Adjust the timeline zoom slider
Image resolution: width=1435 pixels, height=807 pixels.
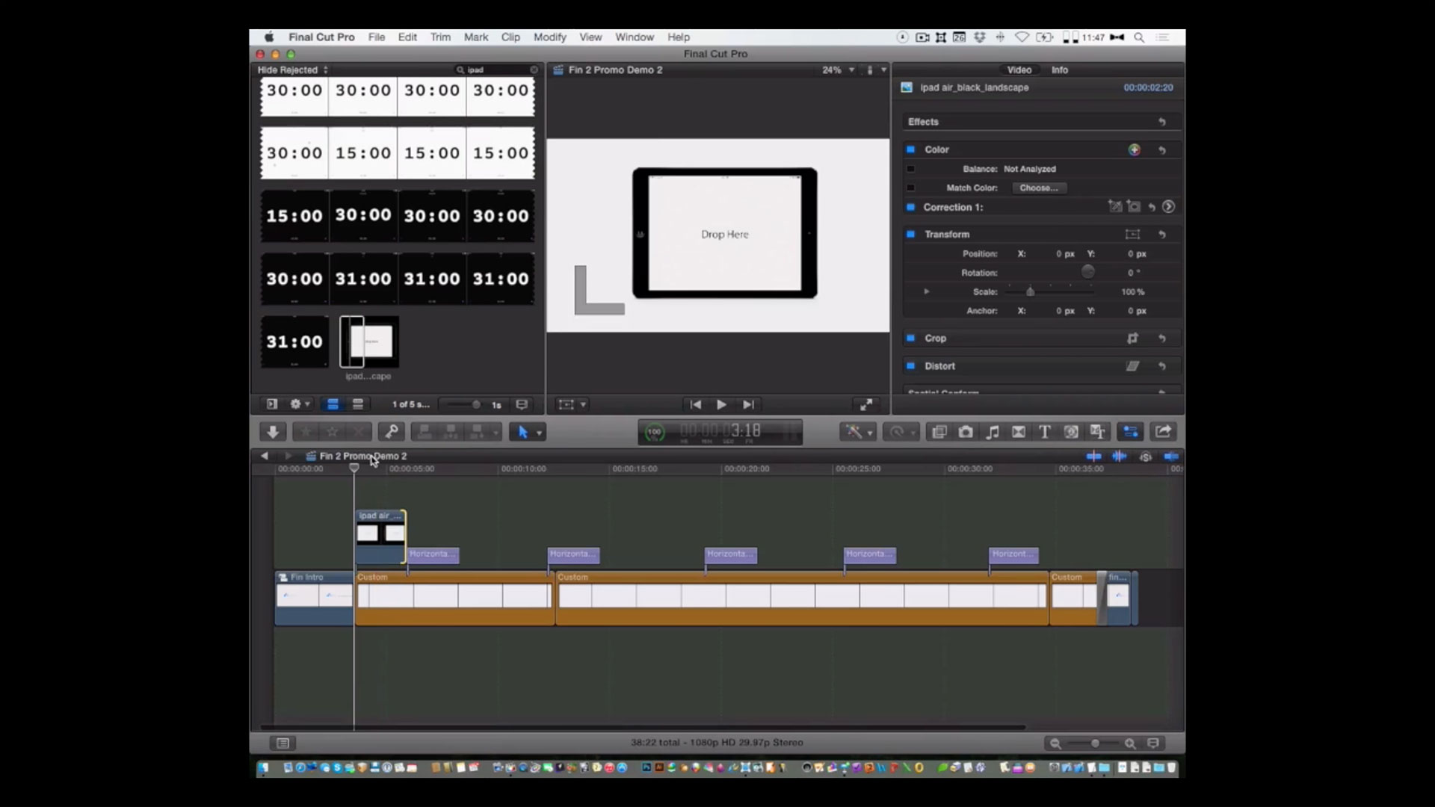tap(1095, 743)
